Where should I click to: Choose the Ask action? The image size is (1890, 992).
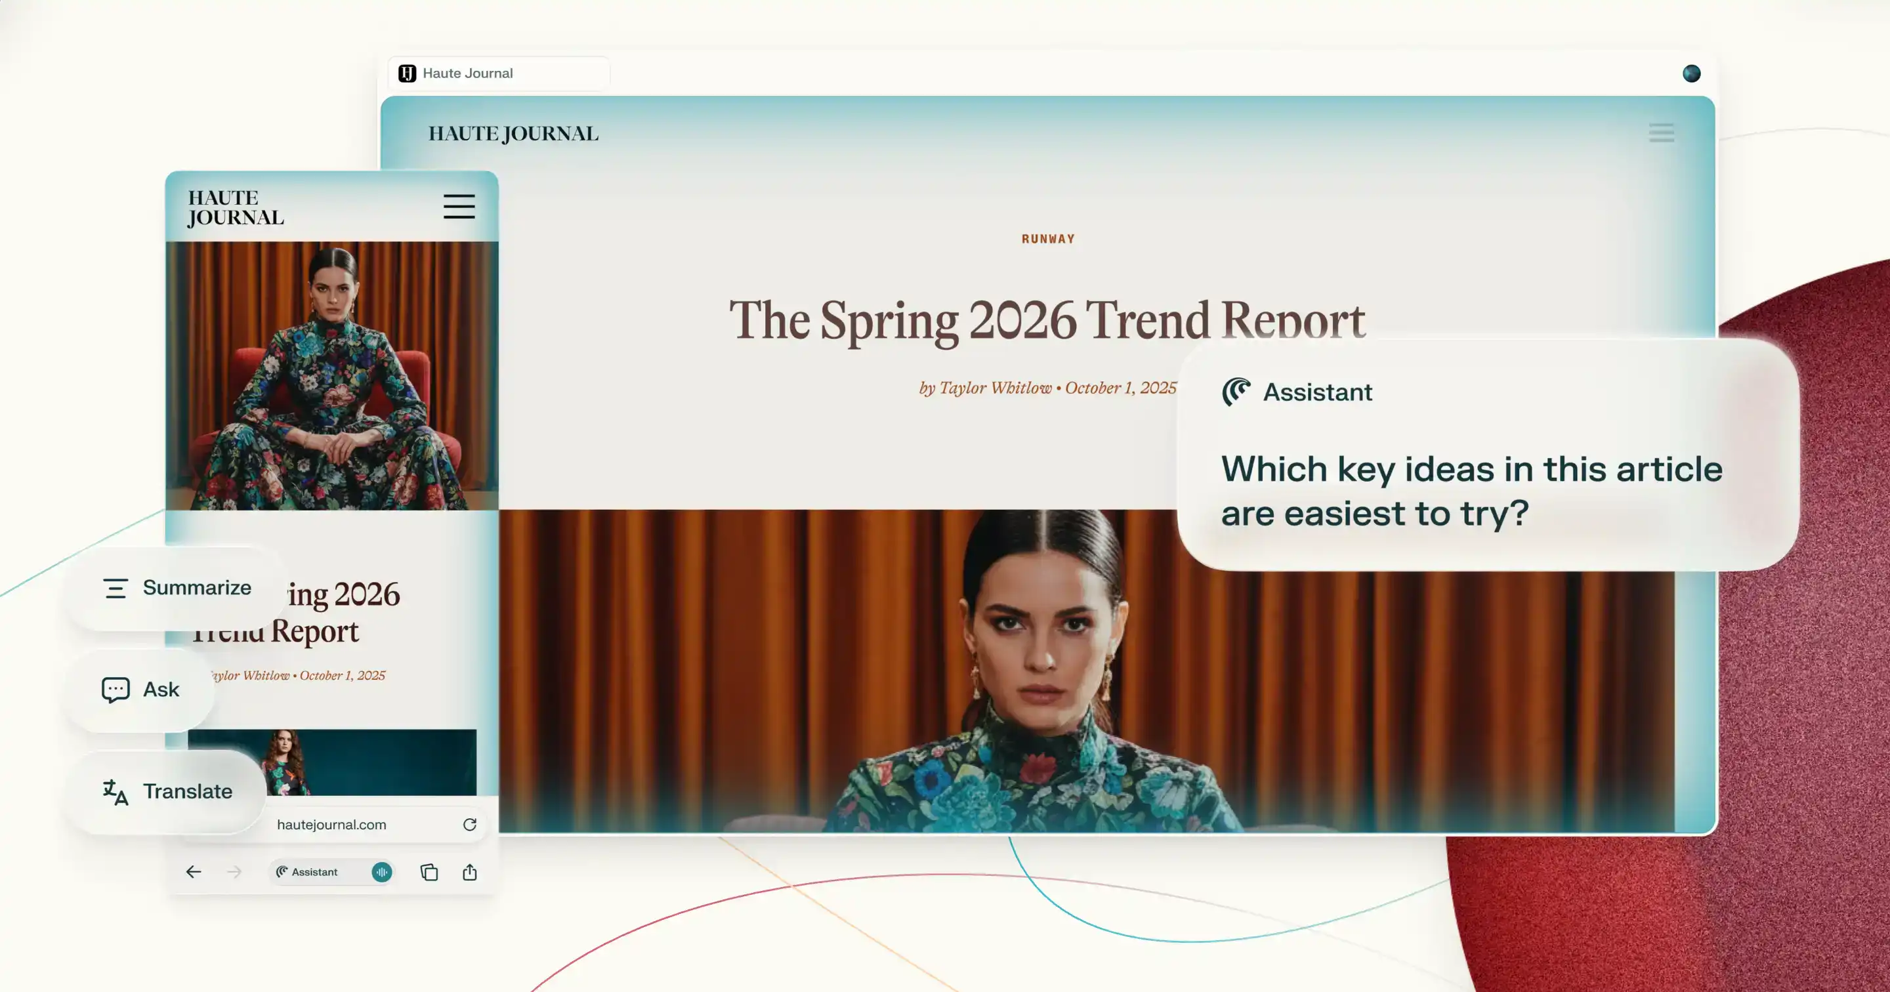(x=140, y=690)
